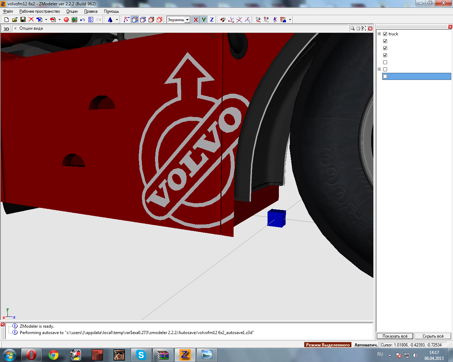Toggle the highlighted edges-level cube button
The width and height of the screenshot is (453, 362).
pos(135,20)
